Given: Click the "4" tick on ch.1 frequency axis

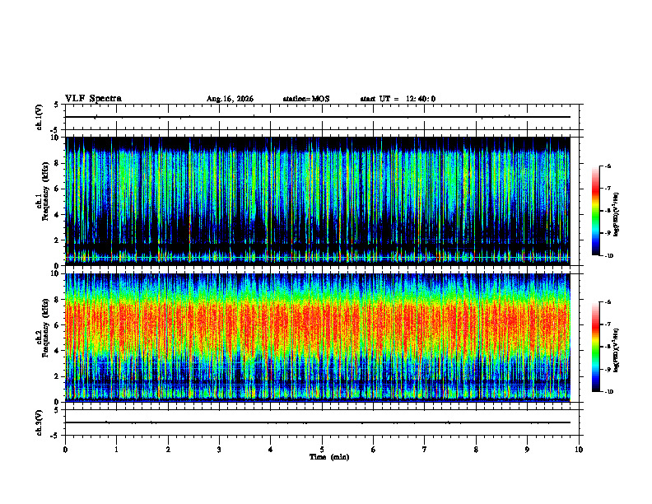Looking at the screenshot, I should click(x=58, y=215).
